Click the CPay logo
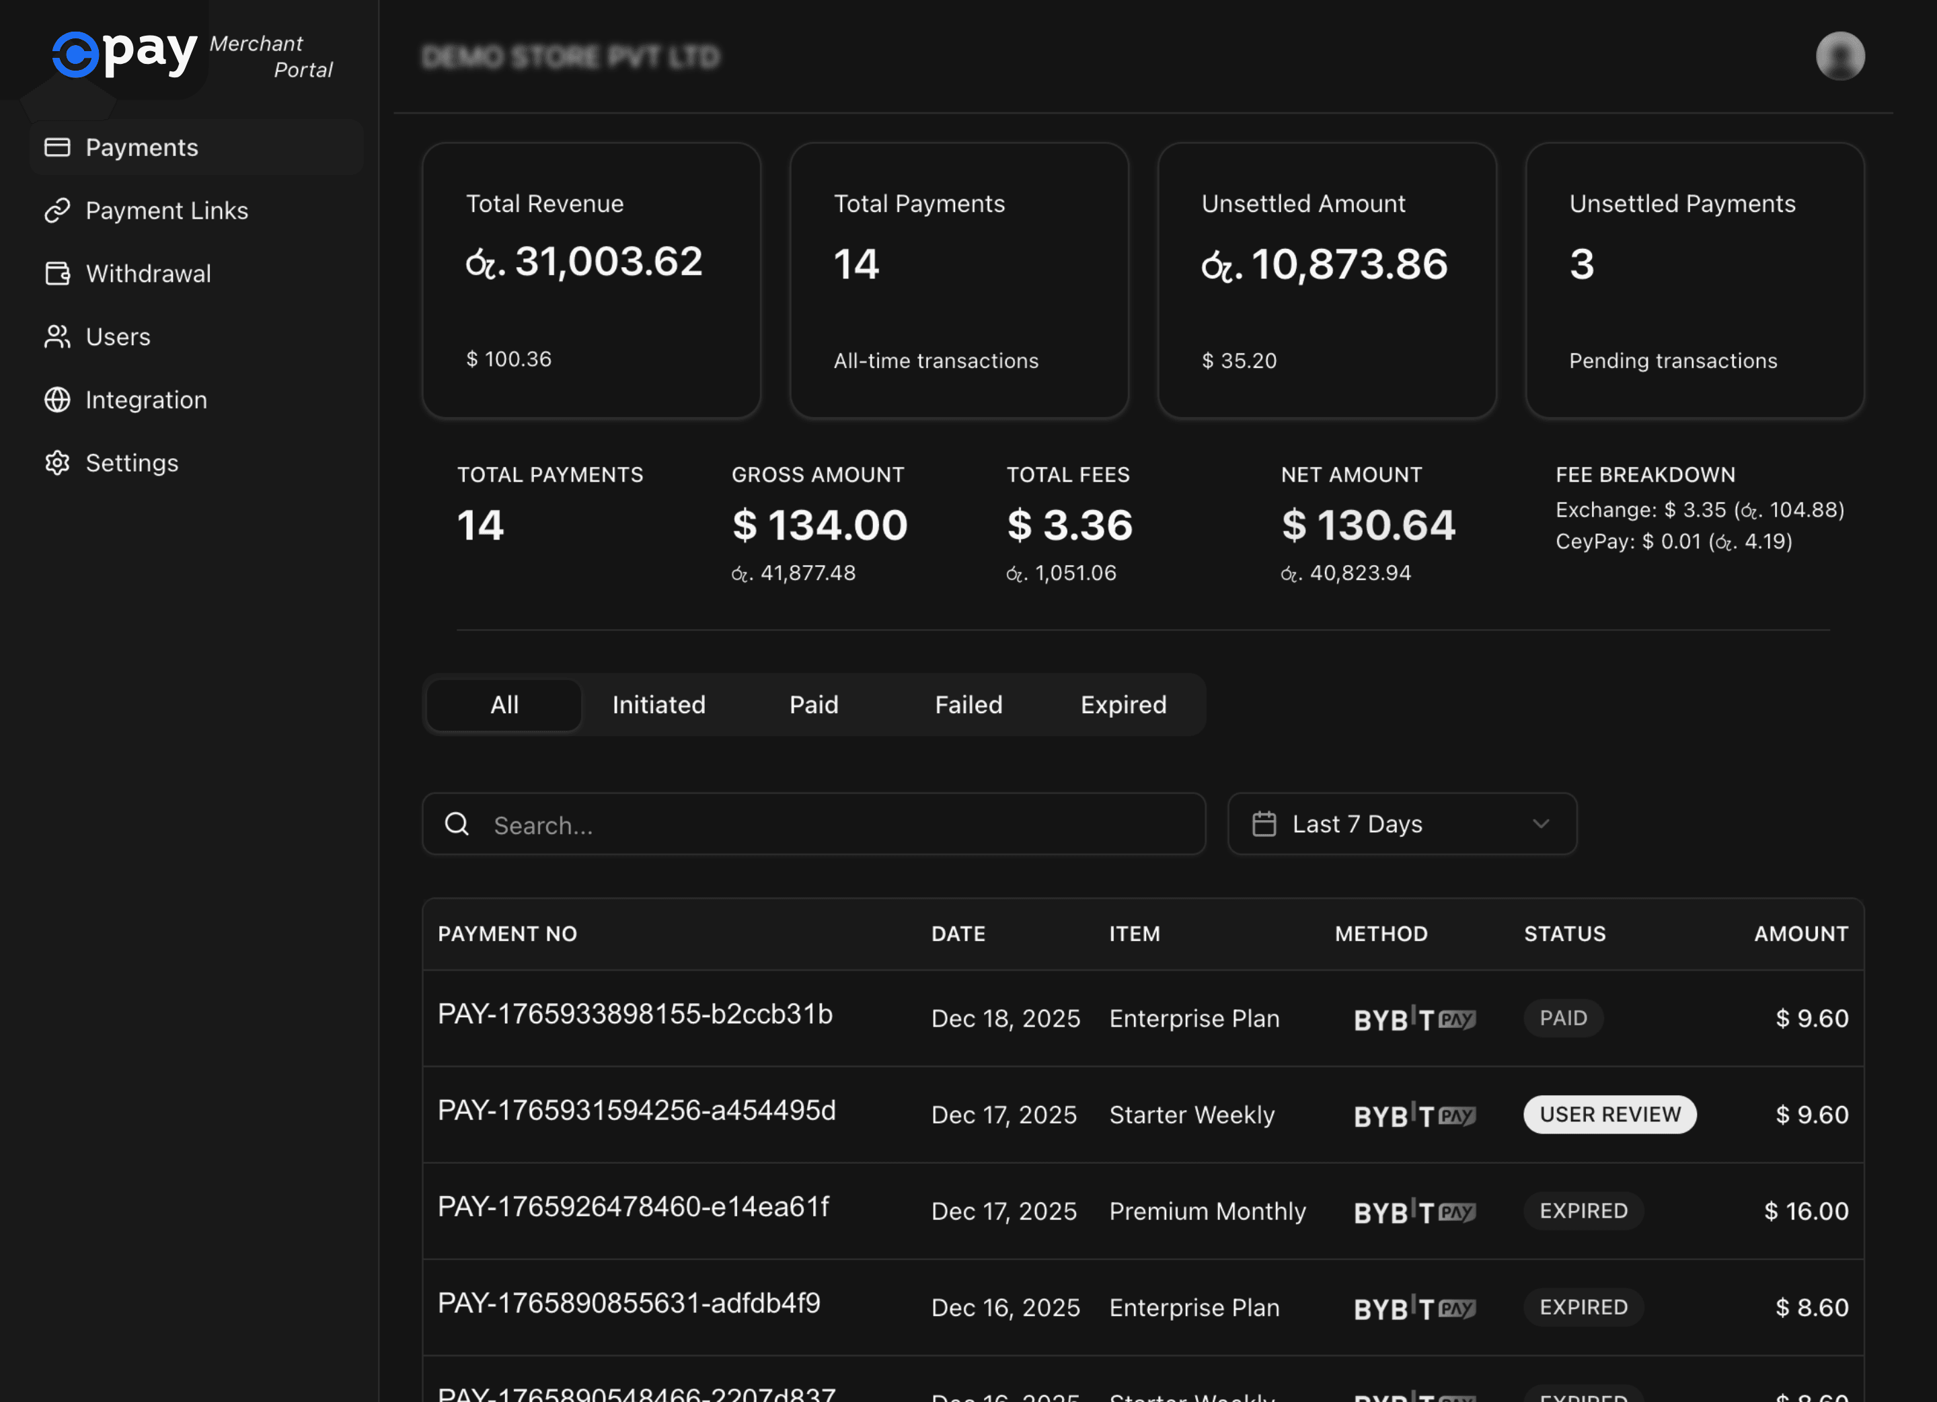This screenshot has width=1937, height=1402. pos(122,53)
